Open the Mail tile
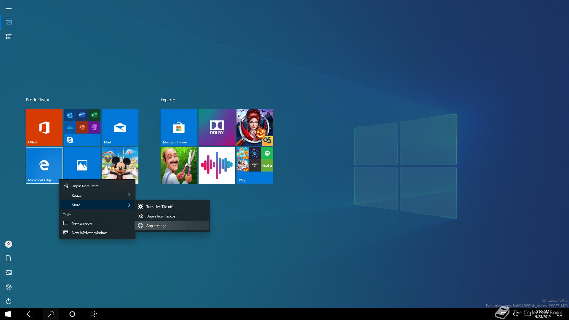The width and height of the screenshot is (569, 320). click(120, 127)
